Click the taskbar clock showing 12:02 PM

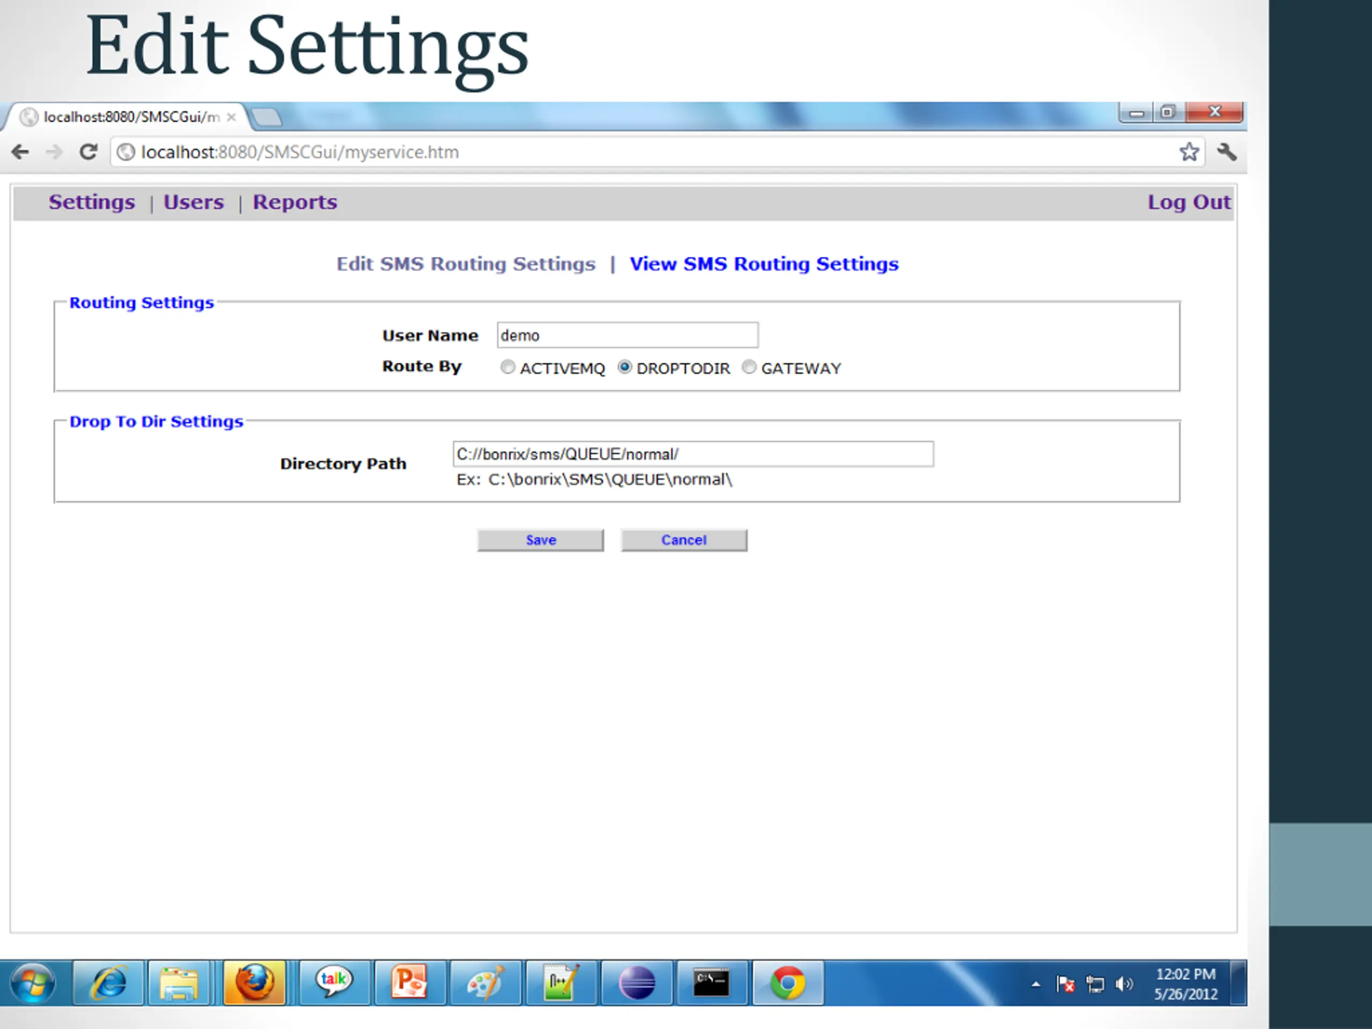(1185, 985)
